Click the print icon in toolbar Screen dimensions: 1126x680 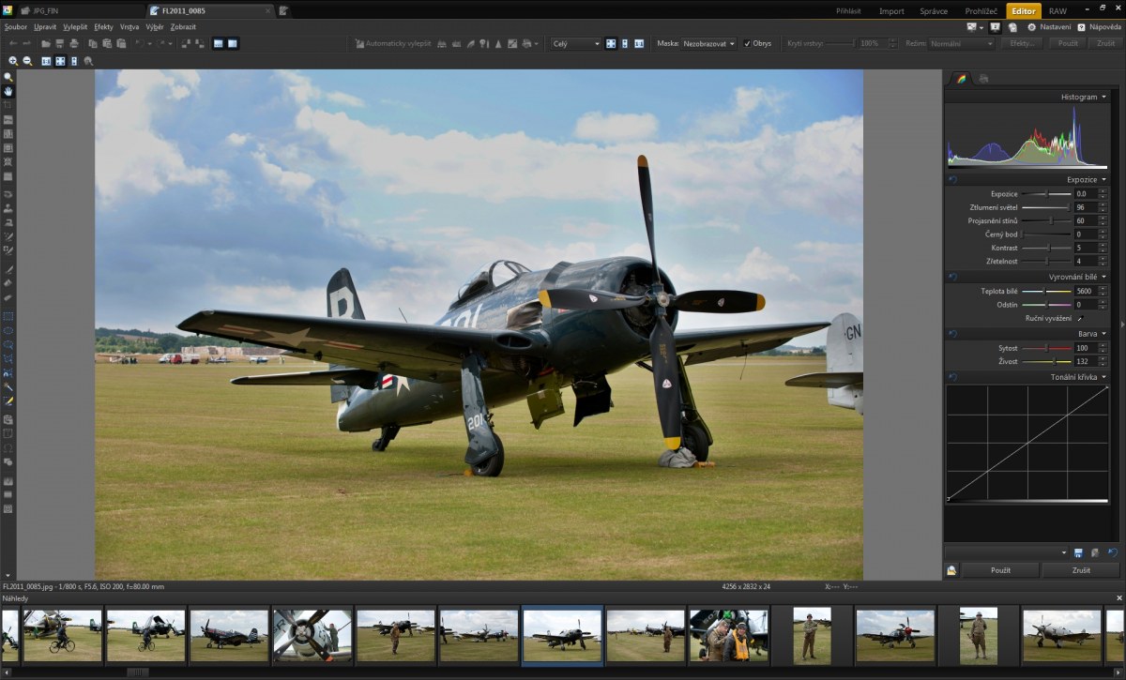point(73,43)
